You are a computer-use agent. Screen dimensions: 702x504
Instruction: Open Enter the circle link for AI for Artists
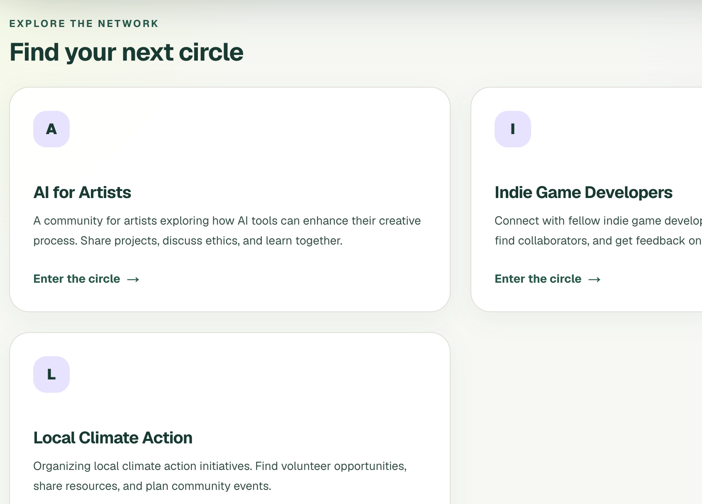86,279
